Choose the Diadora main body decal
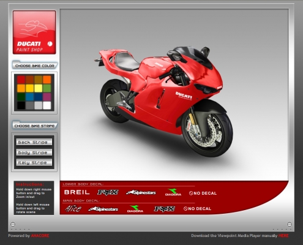This screenshot has width=303, height=245. coord(135,209)
